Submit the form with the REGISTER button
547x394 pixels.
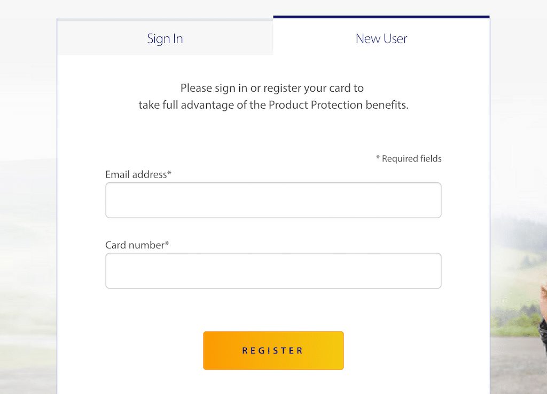(273, 350)
